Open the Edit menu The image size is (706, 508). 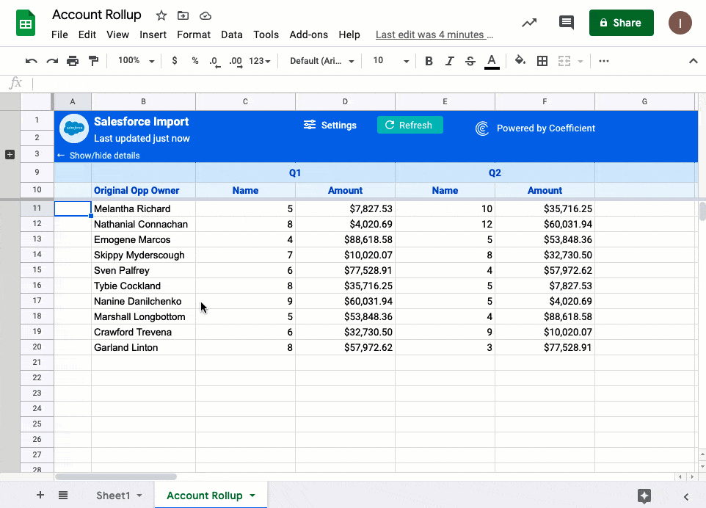tap(87, 35)
